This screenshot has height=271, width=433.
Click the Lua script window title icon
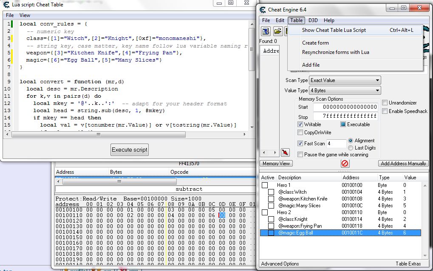pos(6,4)
